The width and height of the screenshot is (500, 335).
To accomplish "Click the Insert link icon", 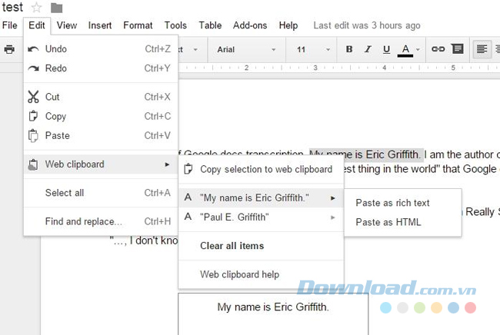I will click(438, 49).
